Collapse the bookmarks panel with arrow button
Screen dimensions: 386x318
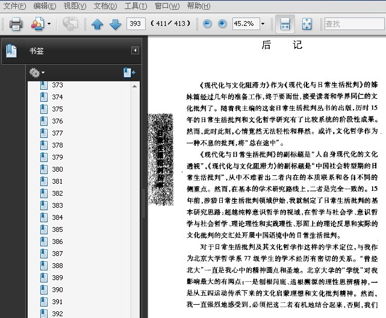(x=135, y=51)
